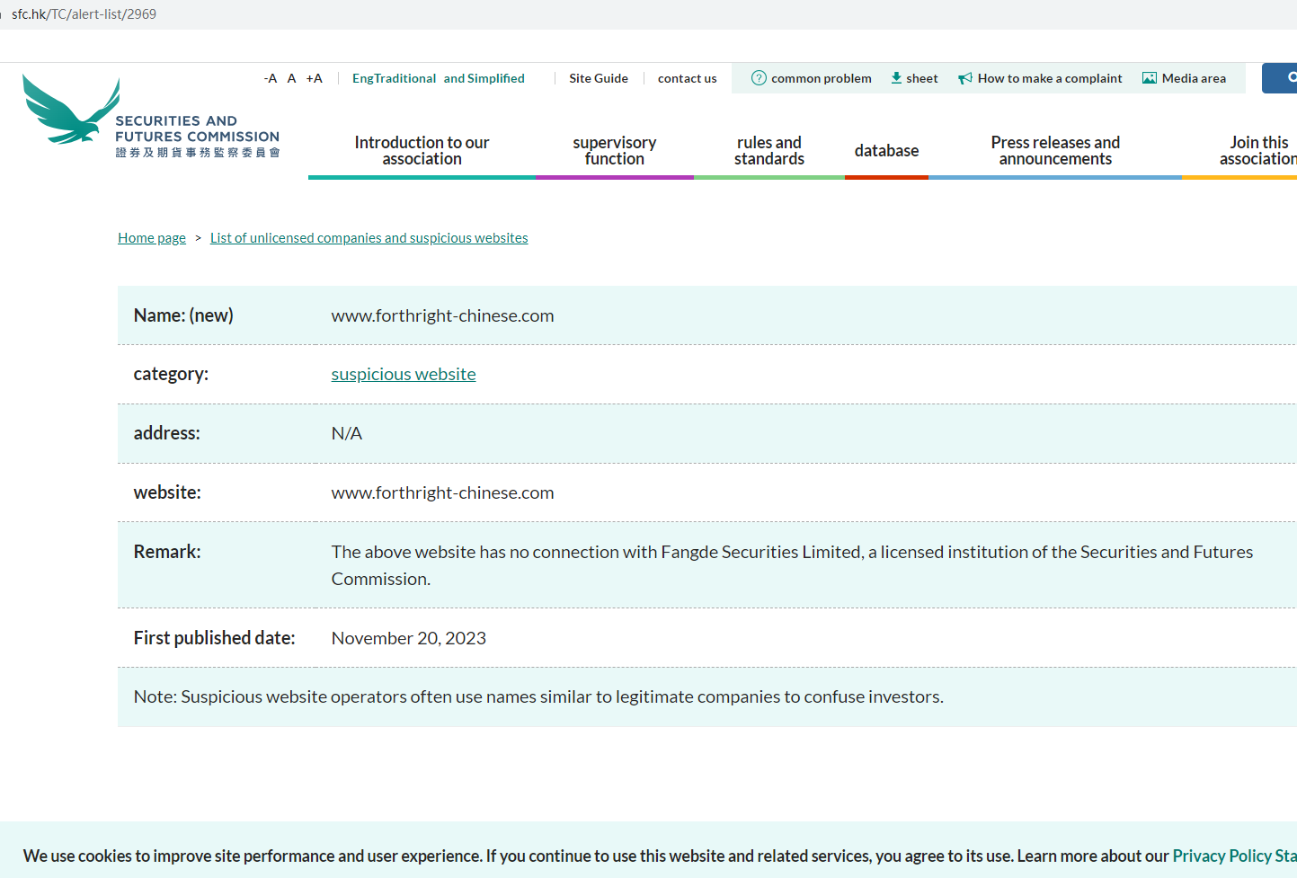Open the suspicious website category link
Image resolution: width=1297 pixels, height=878 pixels.
pos(404,374)
